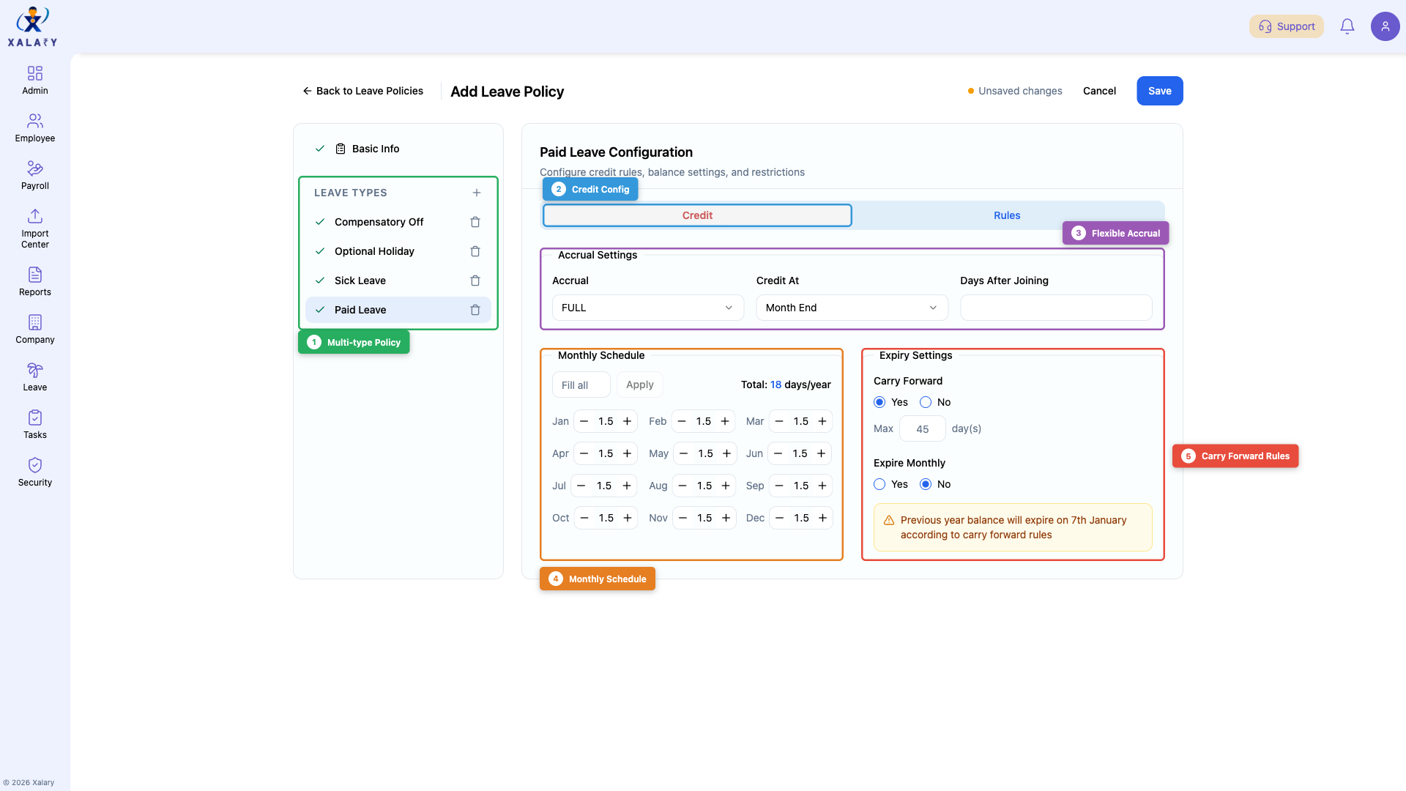Select the Payroll sidebar icon
This screenshot has width=1406, height=791.
tap(34, 175)
